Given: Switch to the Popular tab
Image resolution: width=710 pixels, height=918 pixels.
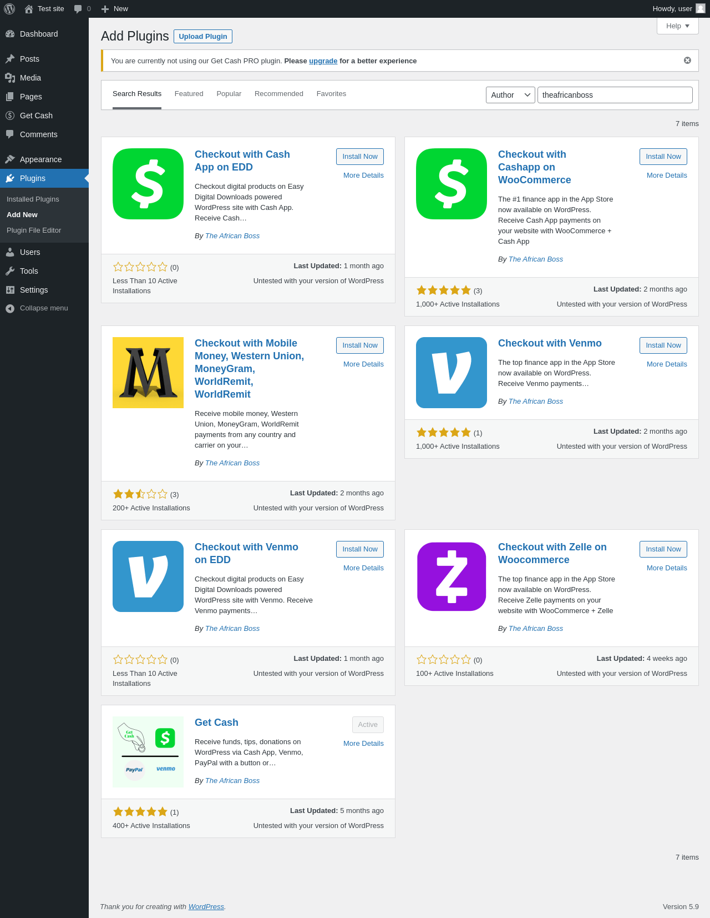Looking at the screenshot, I should pos(229,94).
